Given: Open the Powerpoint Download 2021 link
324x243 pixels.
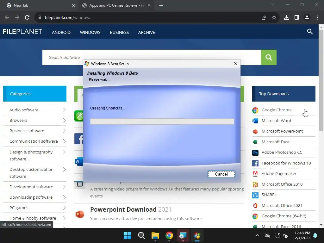Looking at the screenshot, I should coord(131,209).
